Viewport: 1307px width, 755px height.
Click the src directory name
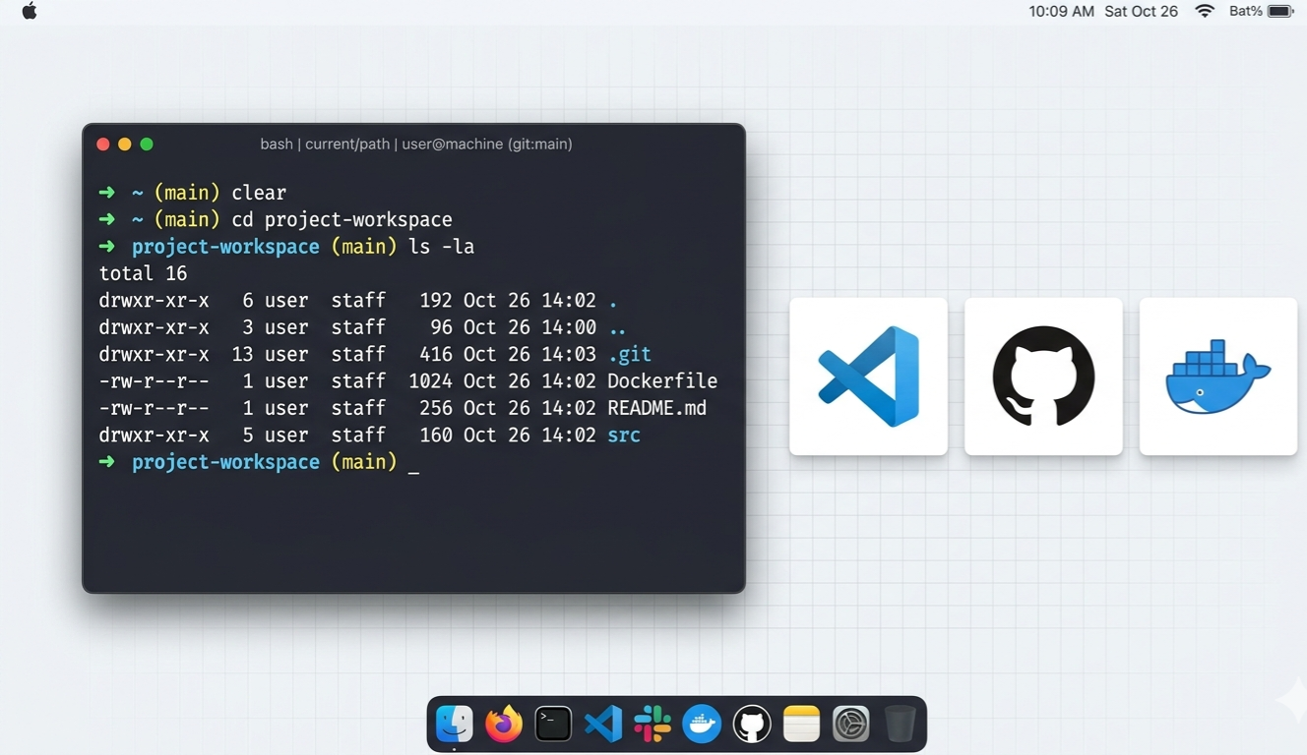coord(624,435)
